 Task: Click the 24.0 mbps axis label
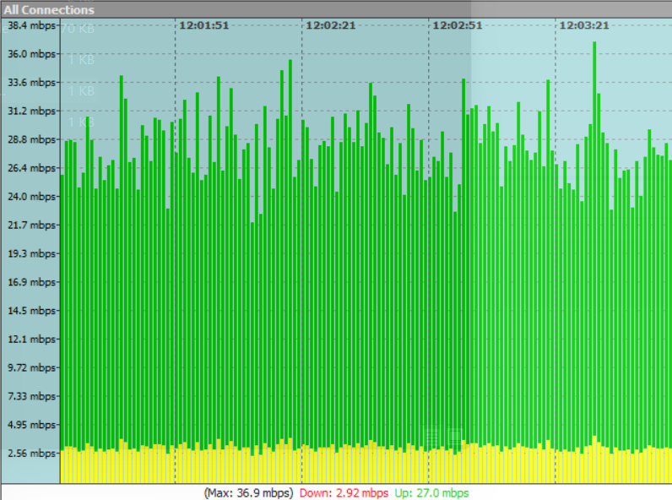(32, 197)
